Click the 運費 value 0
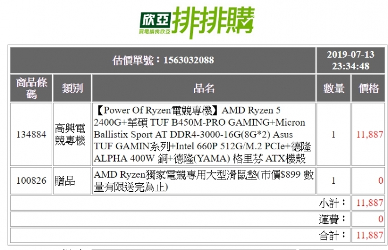Viewport: 388px width, 250px height. tap(381, 219)
